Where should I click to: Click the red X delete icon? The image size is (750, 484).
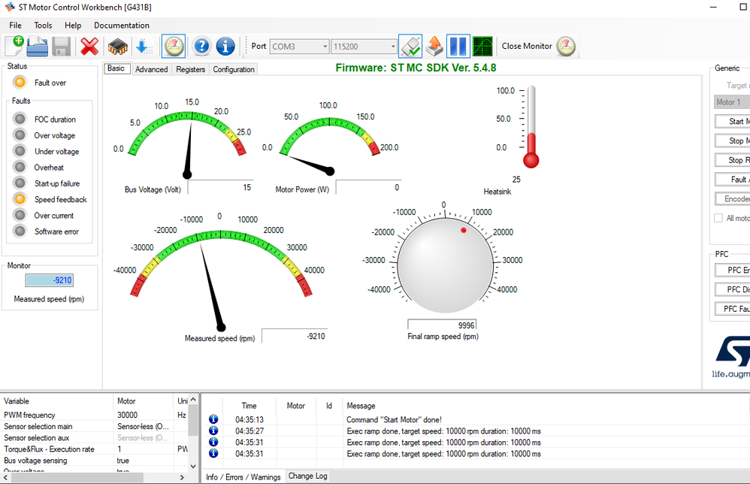[x=89, y=47]
